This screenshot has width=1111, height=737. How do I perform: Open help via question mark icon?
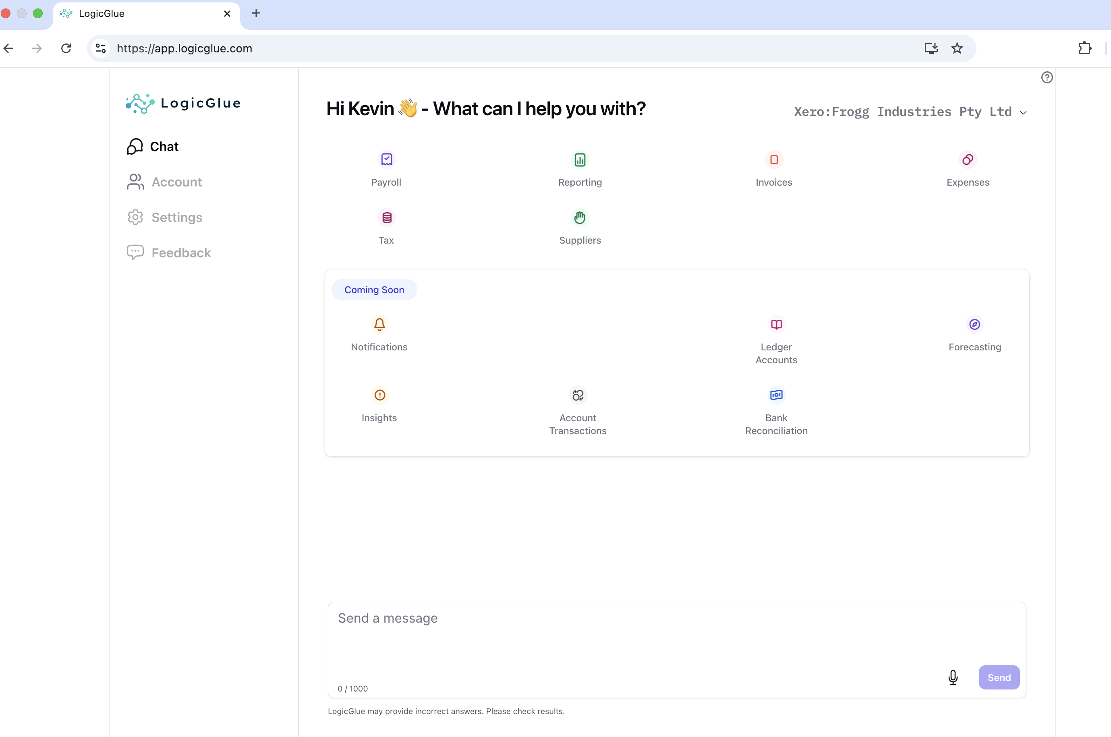point(1047,78)
